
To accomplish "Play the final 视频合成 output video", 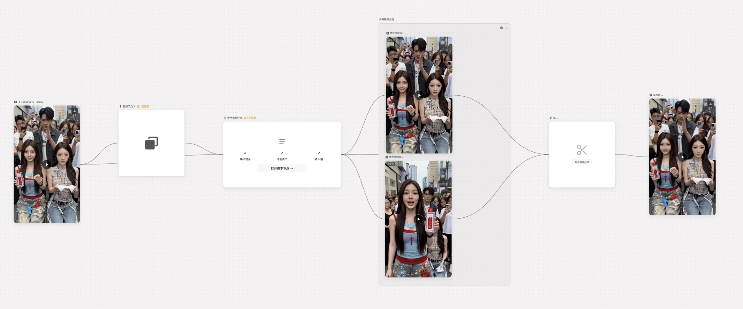I will point(683,157).
